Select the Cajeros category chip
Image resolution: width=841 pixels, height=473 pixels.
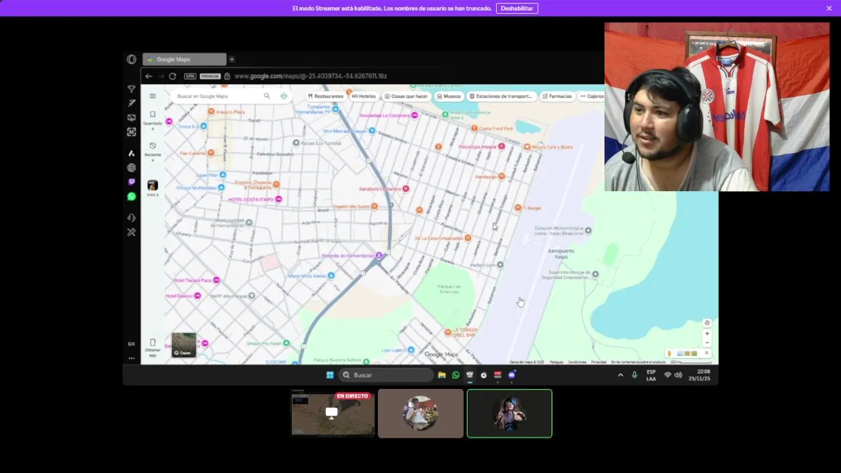(593, 96)
